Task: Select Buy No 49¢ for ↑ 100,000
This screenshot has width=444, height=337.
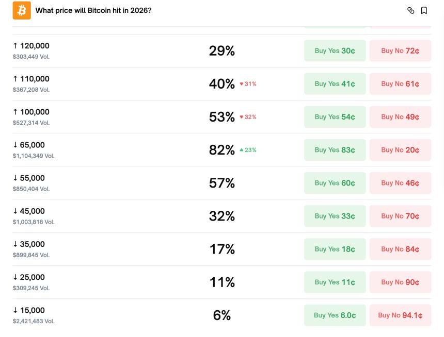Action: click(x=400, y=117)
